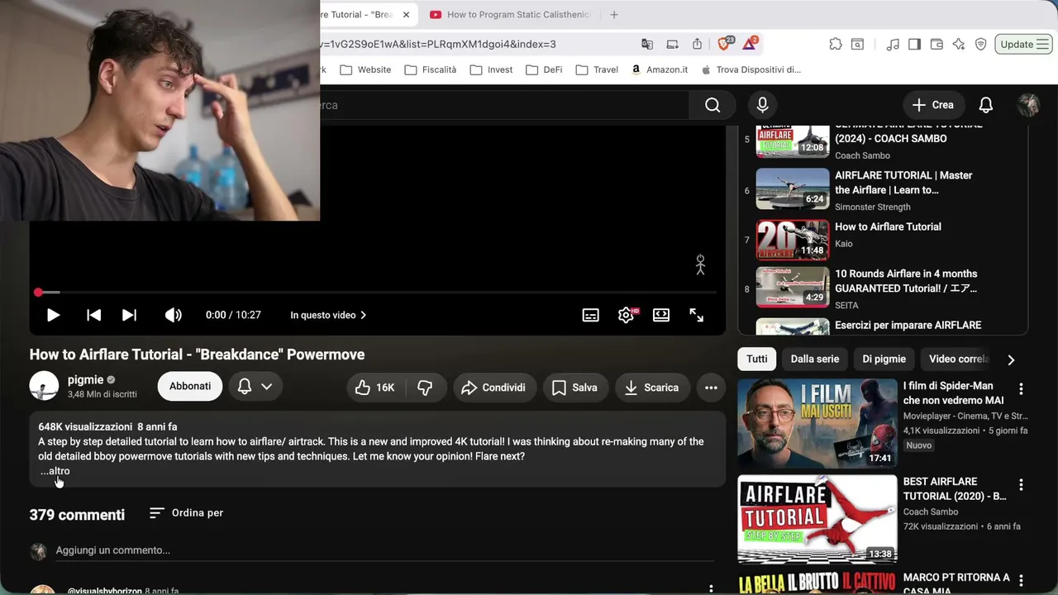1058x595 pixels.
Task: Open the SEITA 10 Rounds Airflare thumbnail
Action: pos(792,288)
